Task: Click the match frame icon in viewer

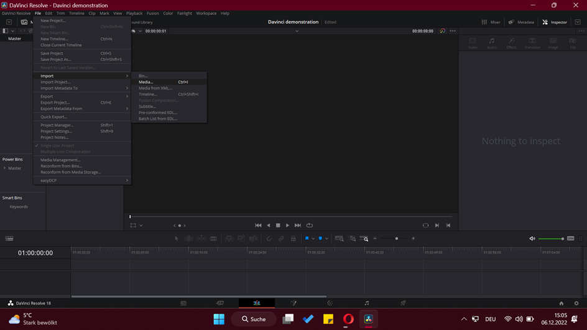Action: point(426,225)
